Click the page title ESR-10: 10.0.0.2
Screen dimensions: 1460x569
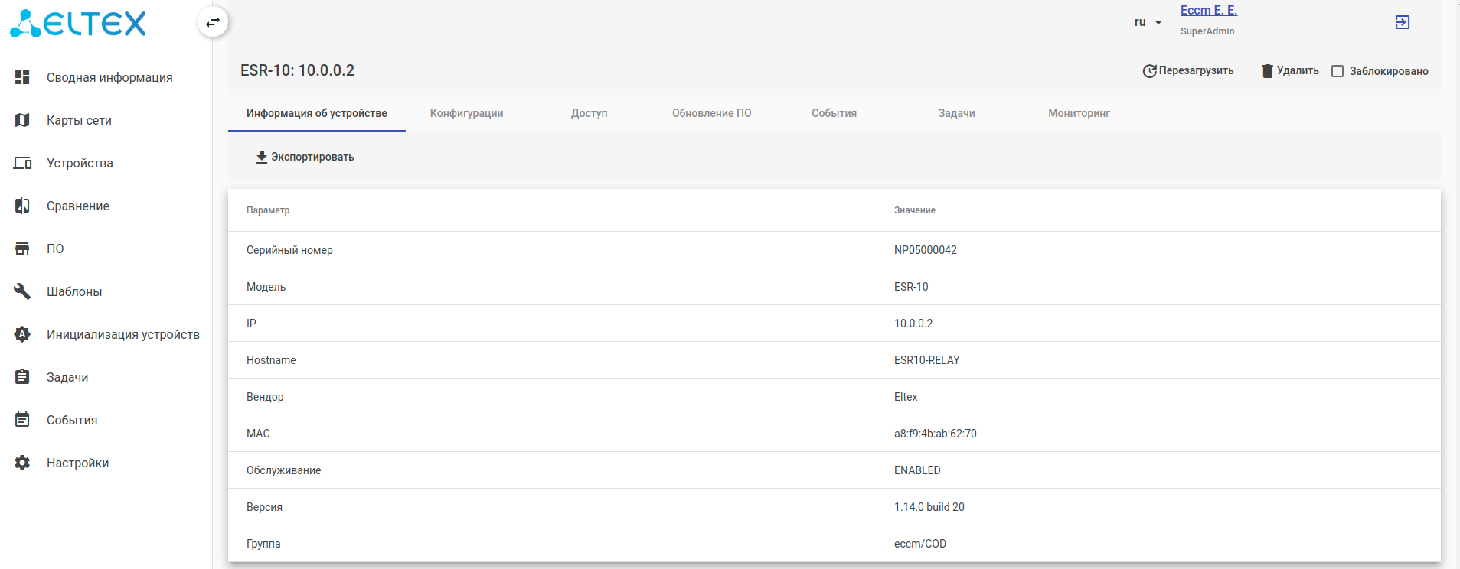[298, 70]
